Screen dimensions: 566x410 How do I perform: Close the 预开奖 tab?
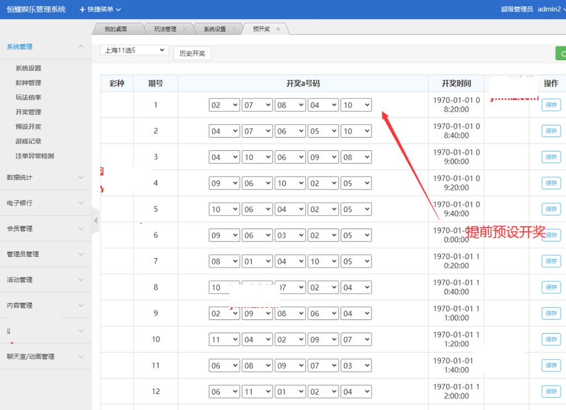tap(278, 29)
